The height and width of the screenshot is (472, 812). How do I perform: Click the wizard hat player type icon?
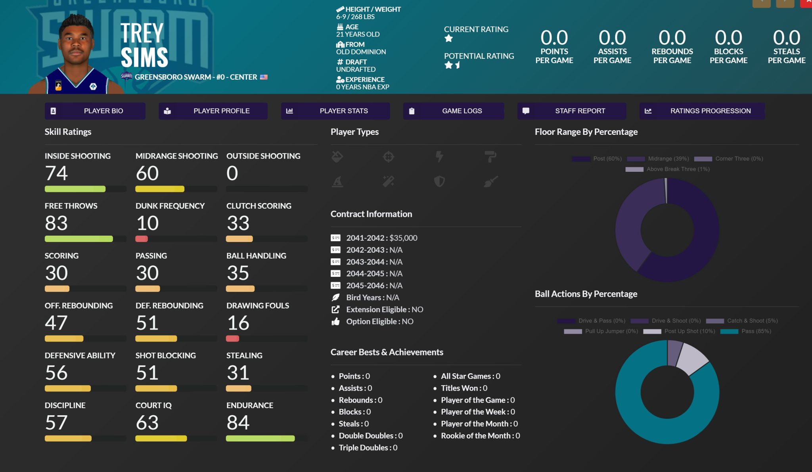337,182
